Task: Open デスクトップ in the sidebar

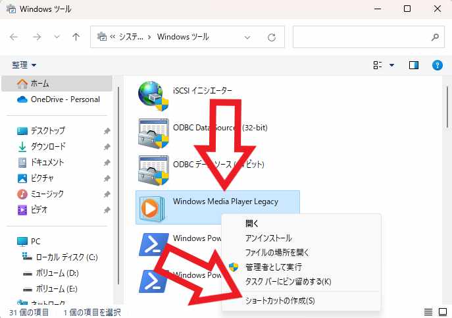Action: pos(48,131)
